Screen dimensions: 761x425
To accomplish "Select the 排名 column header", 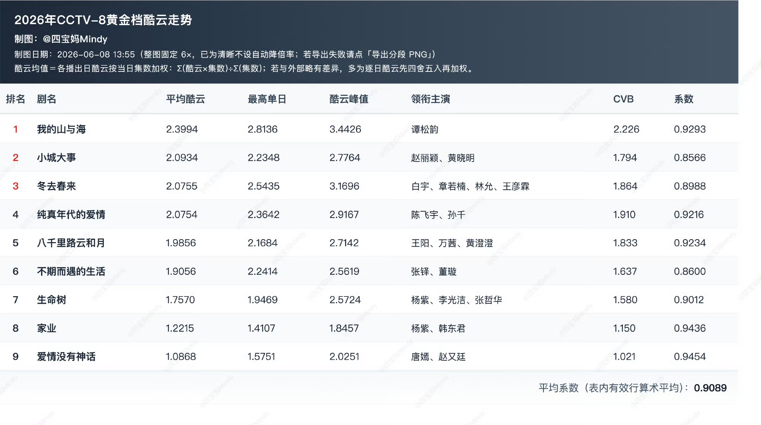I will point(16,99).
